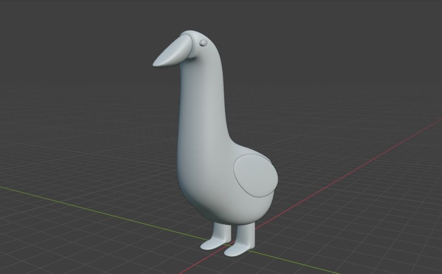The image size is (442, 274).
Task: Select the oval wing on the duck's body
Action: (255, 175)
